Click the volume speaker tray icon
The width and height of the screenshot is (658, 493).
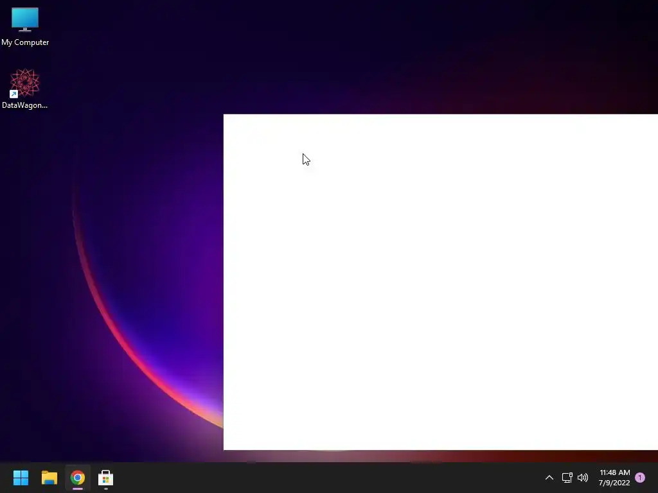point(583,478)
